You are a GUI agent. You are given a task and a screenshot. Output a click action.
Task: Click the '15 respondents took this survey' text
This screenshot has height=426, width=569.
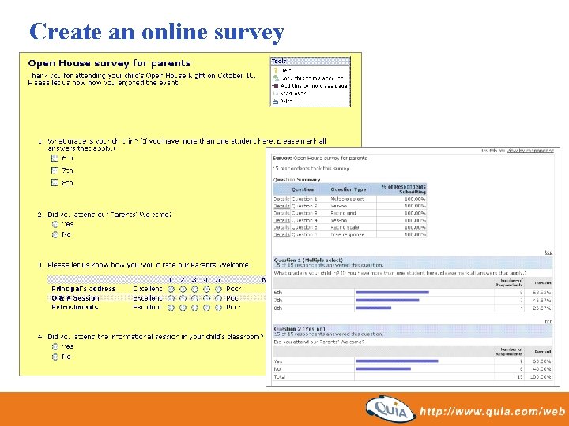pos(311,169)
